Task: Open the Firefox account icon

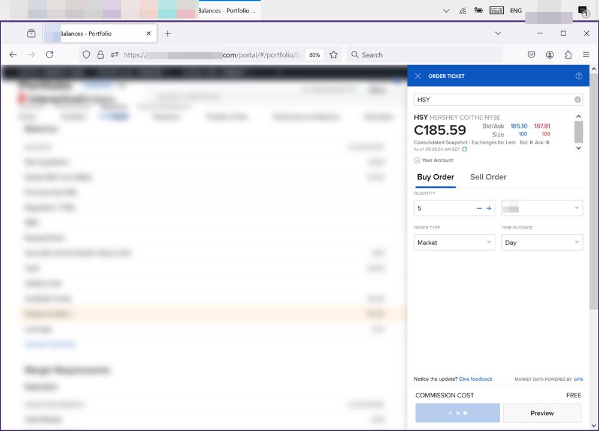Action: [x=550, y=54]
